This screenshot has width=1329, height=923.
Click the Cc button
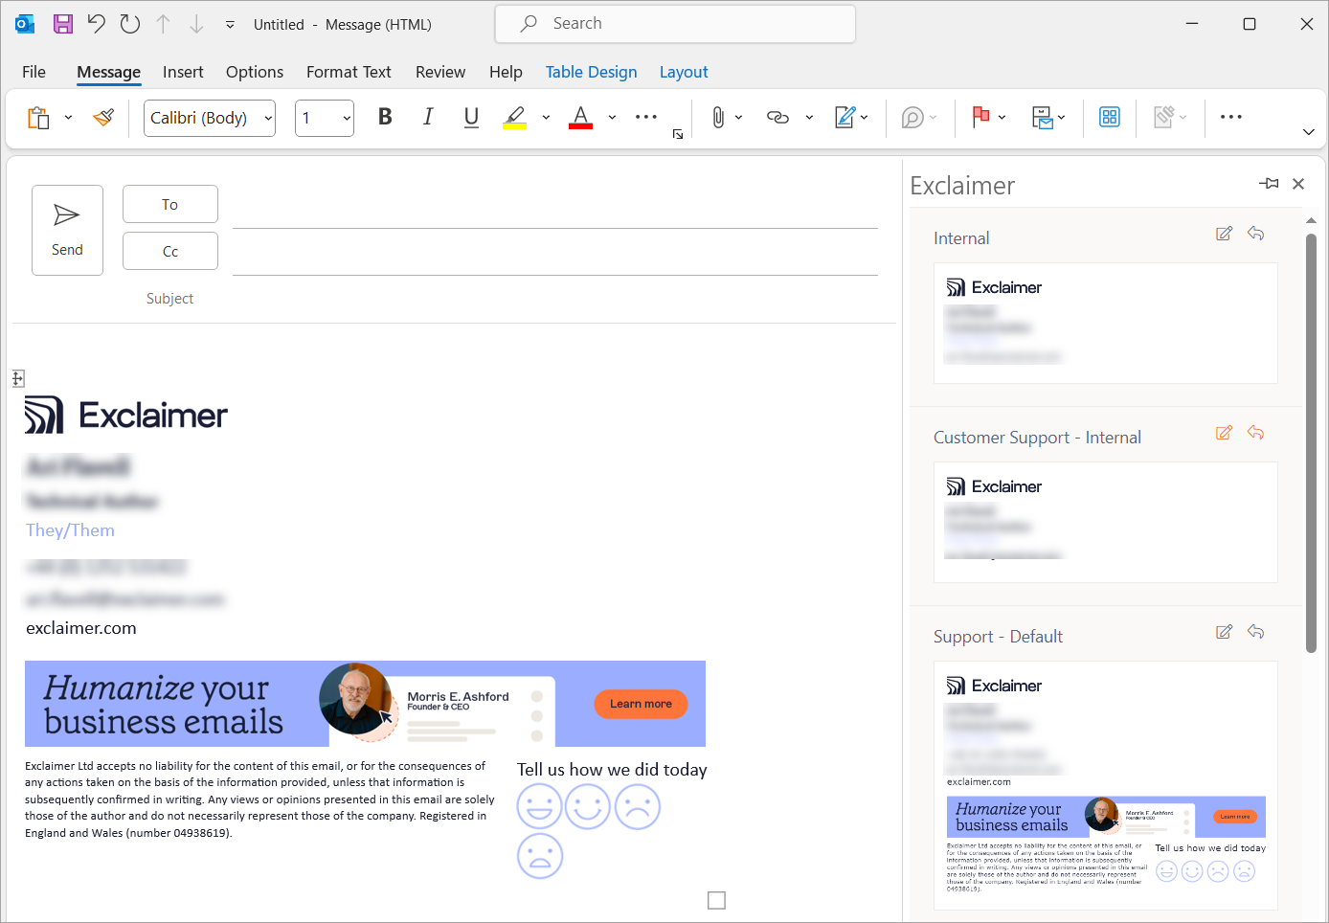point(170,251)
